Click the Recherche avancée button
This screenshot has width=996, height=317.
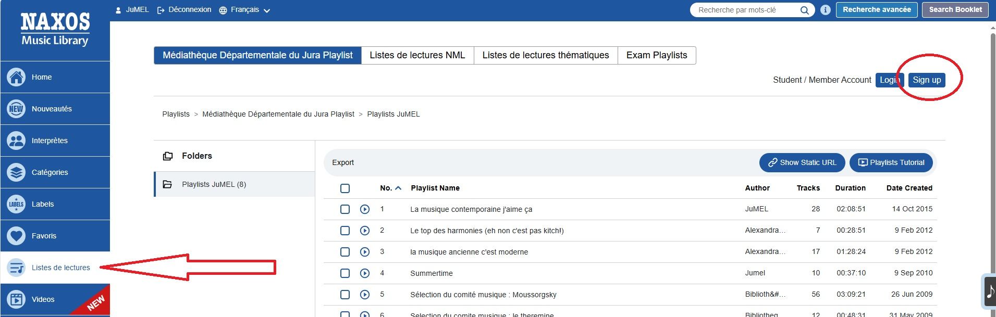click(x=877, y=10)
